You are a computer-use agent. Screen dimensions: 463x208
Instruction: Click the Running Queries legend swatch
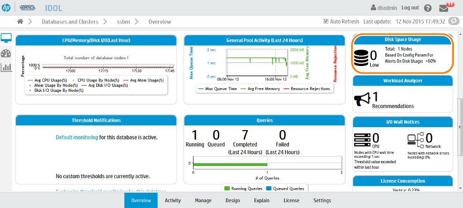coord(227,188)
